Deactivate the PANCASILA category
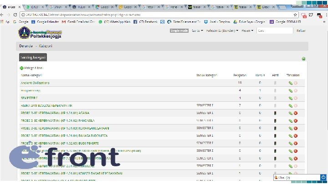This screenshot has height=184, width=328. pyautogui.click(x=275, y=120)
